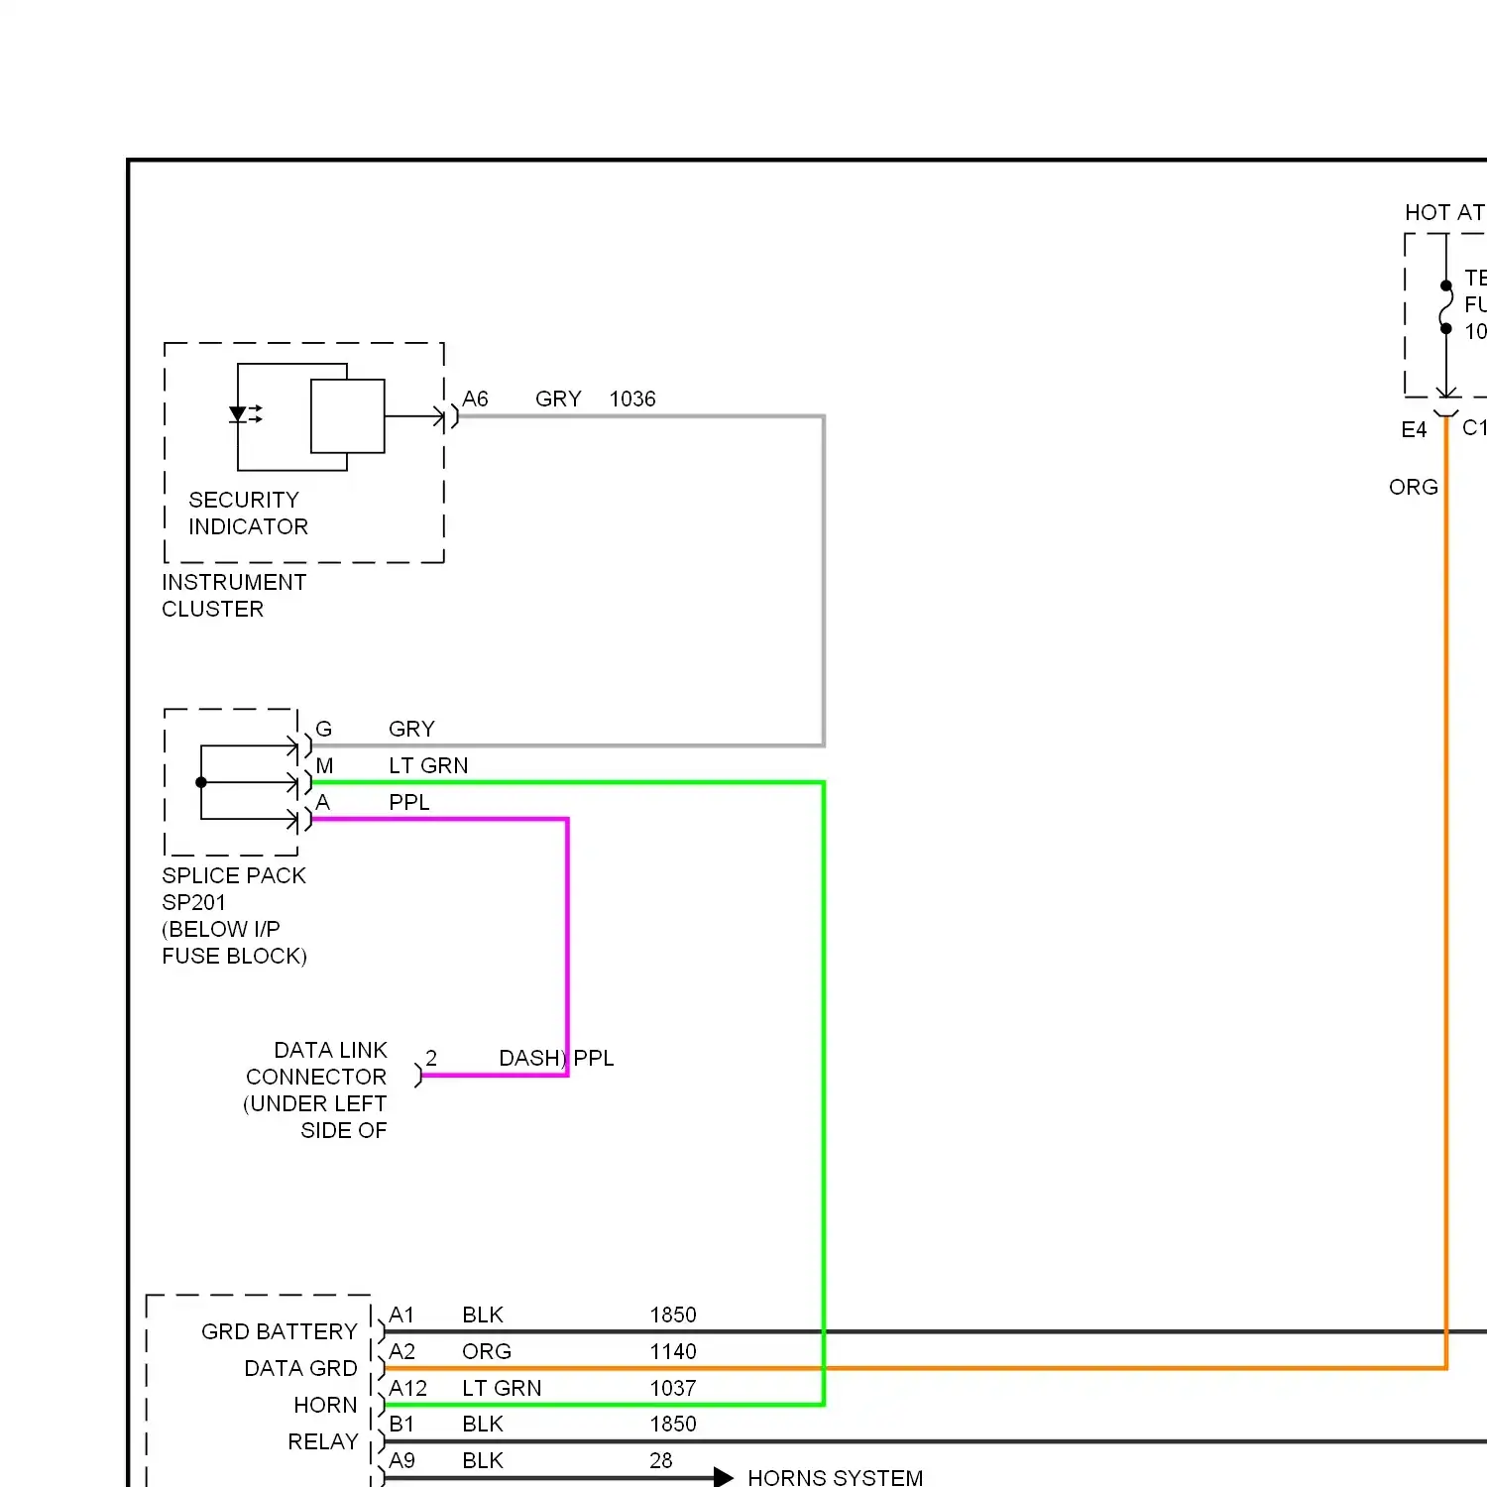Click the DATA LINK CONNECTOR label
Screen dimensions: 1487x1487
click(x=316, y=1063)
